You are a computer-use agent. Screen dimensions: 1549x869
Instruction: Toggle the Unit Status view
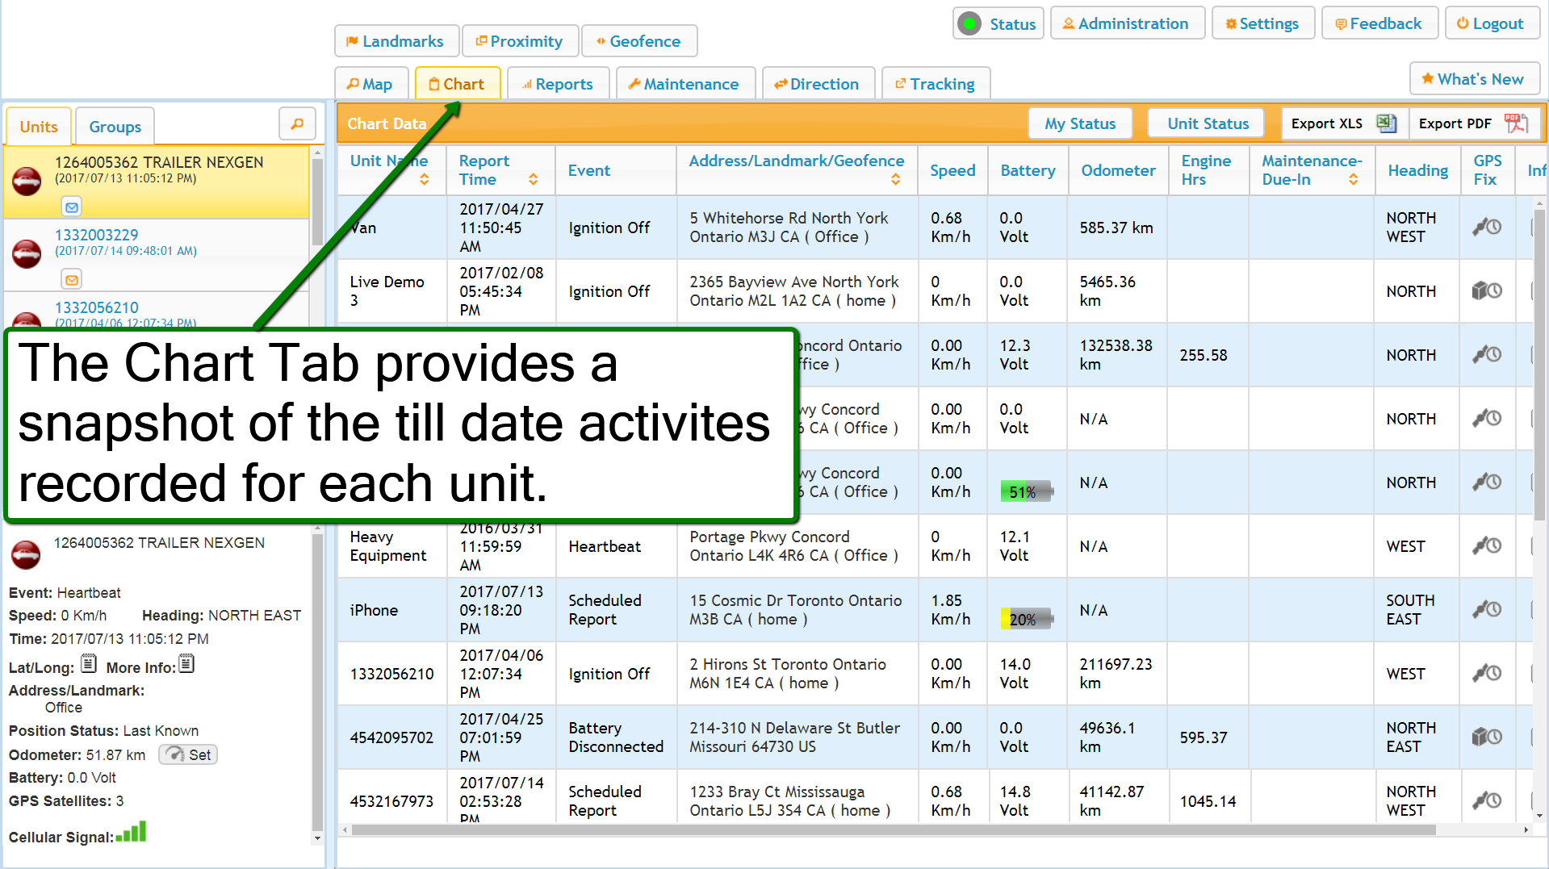1207,123
